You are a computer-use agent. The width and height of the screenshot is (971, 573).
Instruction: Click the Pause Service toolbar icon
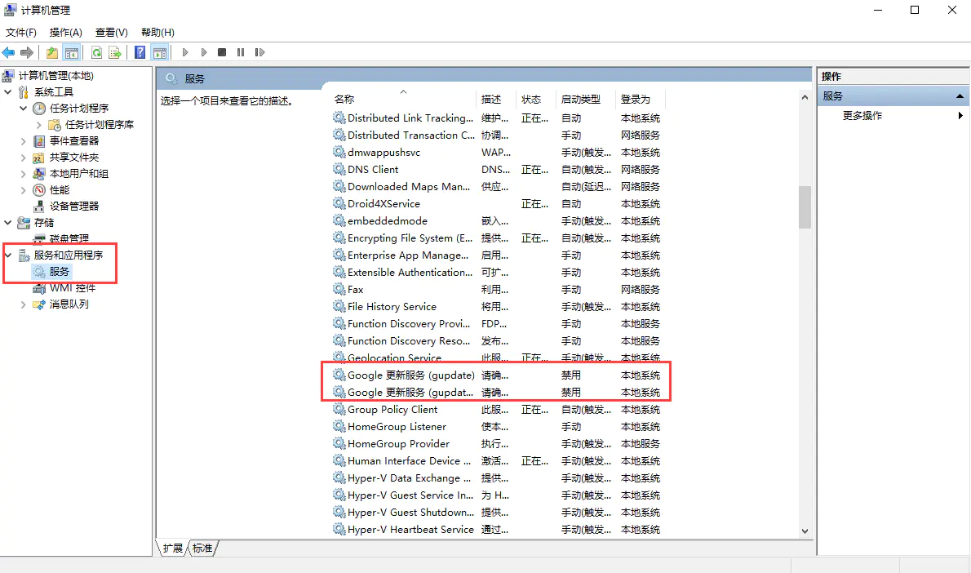[x=240, y=53]
